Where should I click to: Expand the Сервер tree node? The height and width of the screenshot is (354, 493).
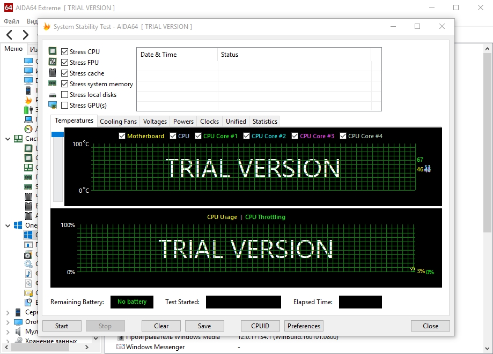[8, 312]
